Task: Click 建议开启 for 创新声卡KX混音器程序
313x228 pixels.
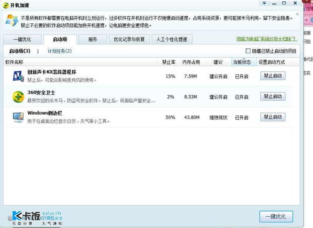Action: coord(218,76)
